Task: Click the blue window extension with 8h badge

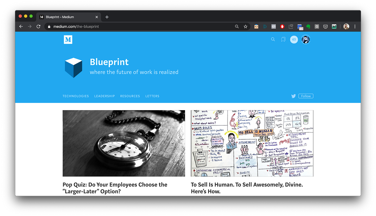Action: (x=300, y=27)
